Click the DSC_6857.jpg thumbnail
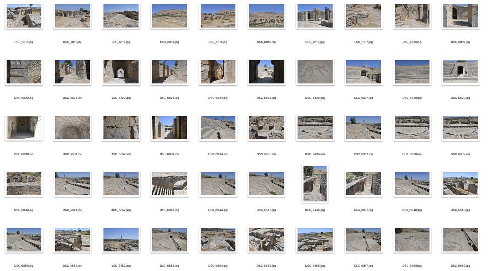 click(364, 239)
